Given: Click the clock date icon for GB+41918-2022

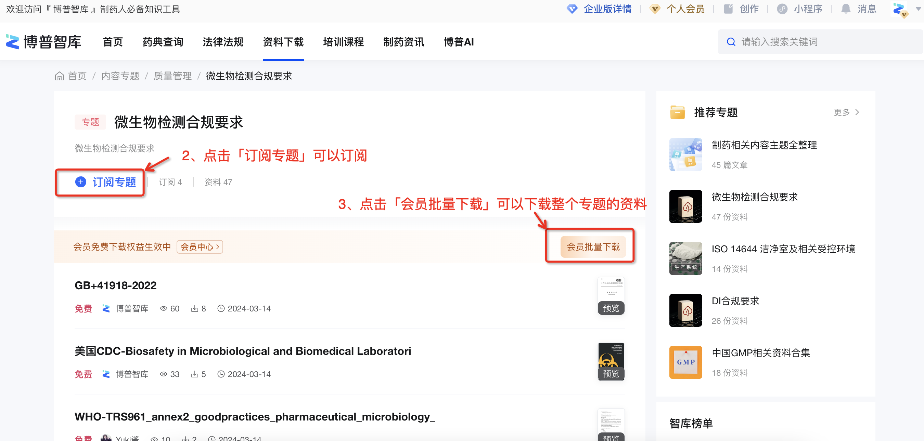Looking at the screenshot, I should click(x=221, y=308).
